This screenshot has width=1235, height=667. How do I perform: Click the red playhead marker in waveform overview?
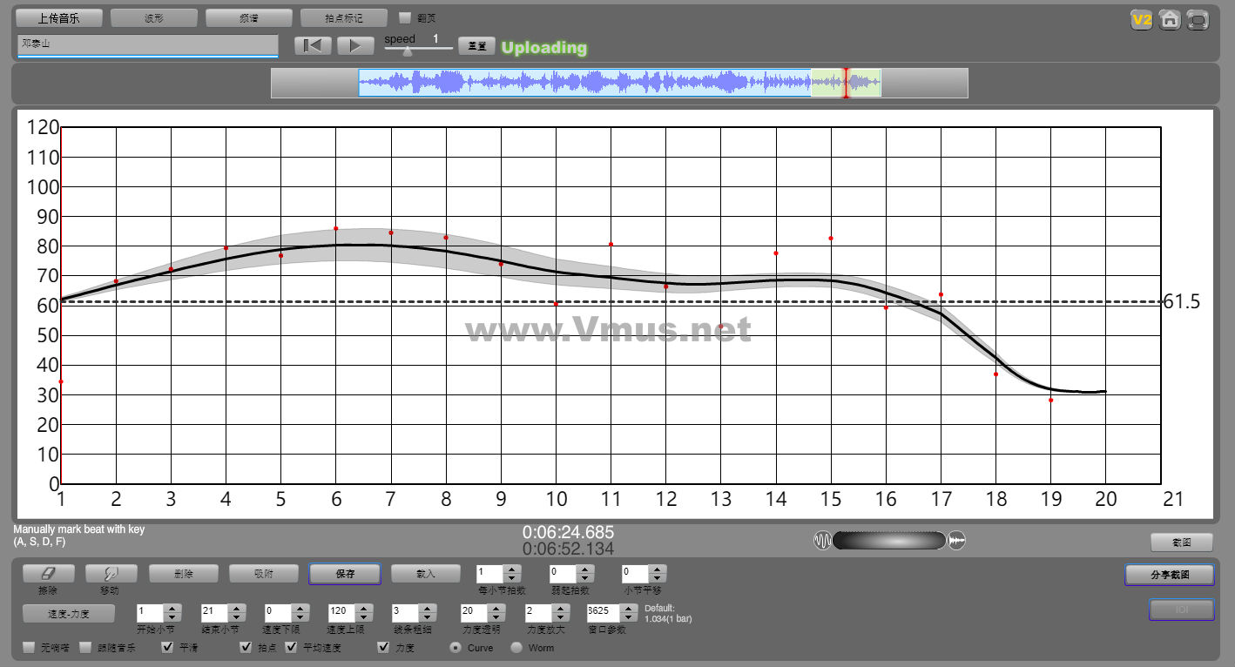click(845, 83)
